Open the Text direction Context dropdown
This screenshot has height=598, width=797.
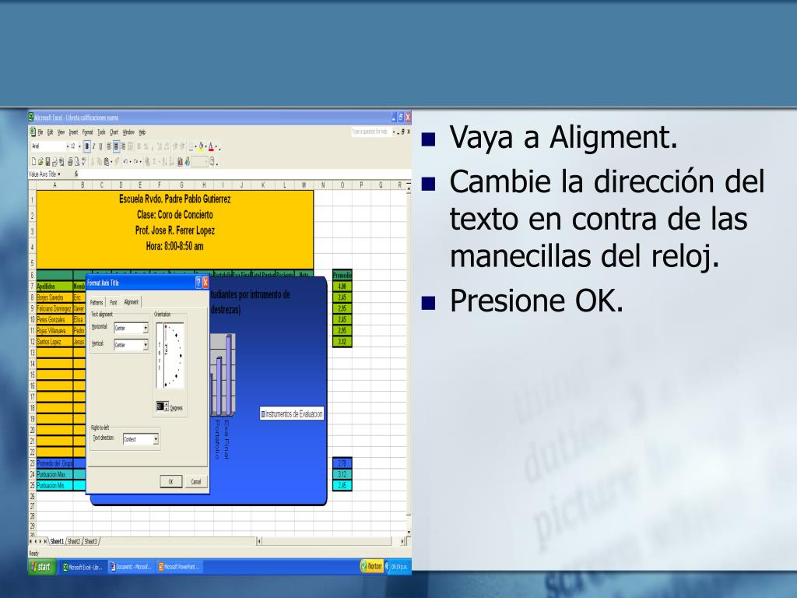tap(156, 439)
